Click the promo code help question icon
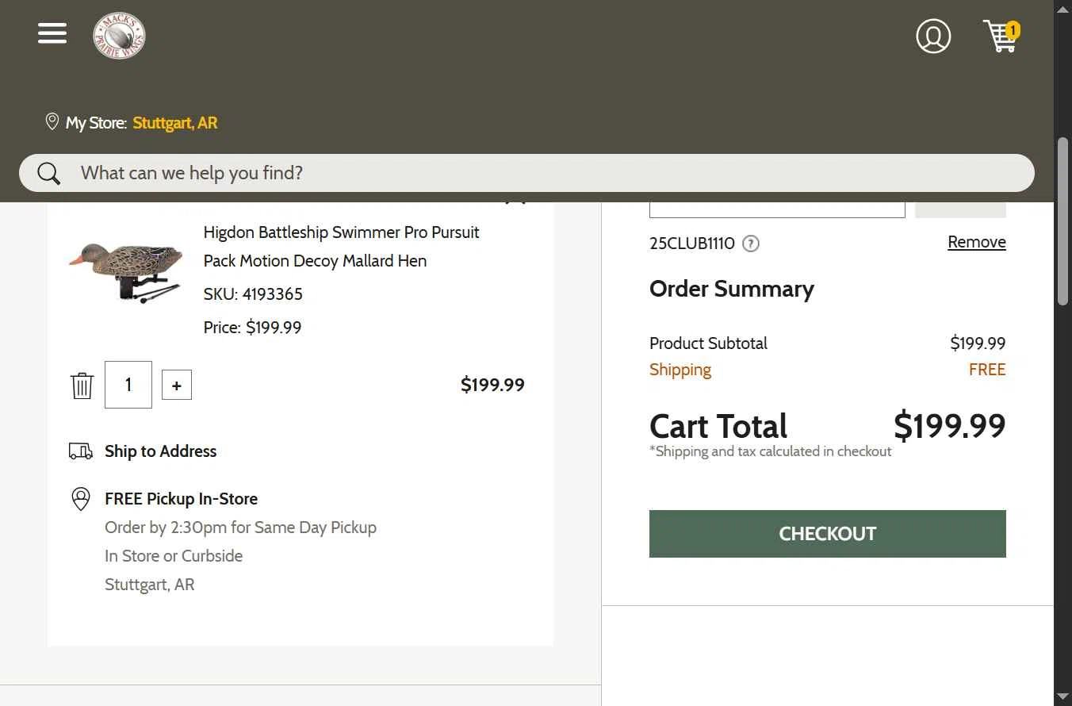 pos(751,244)
